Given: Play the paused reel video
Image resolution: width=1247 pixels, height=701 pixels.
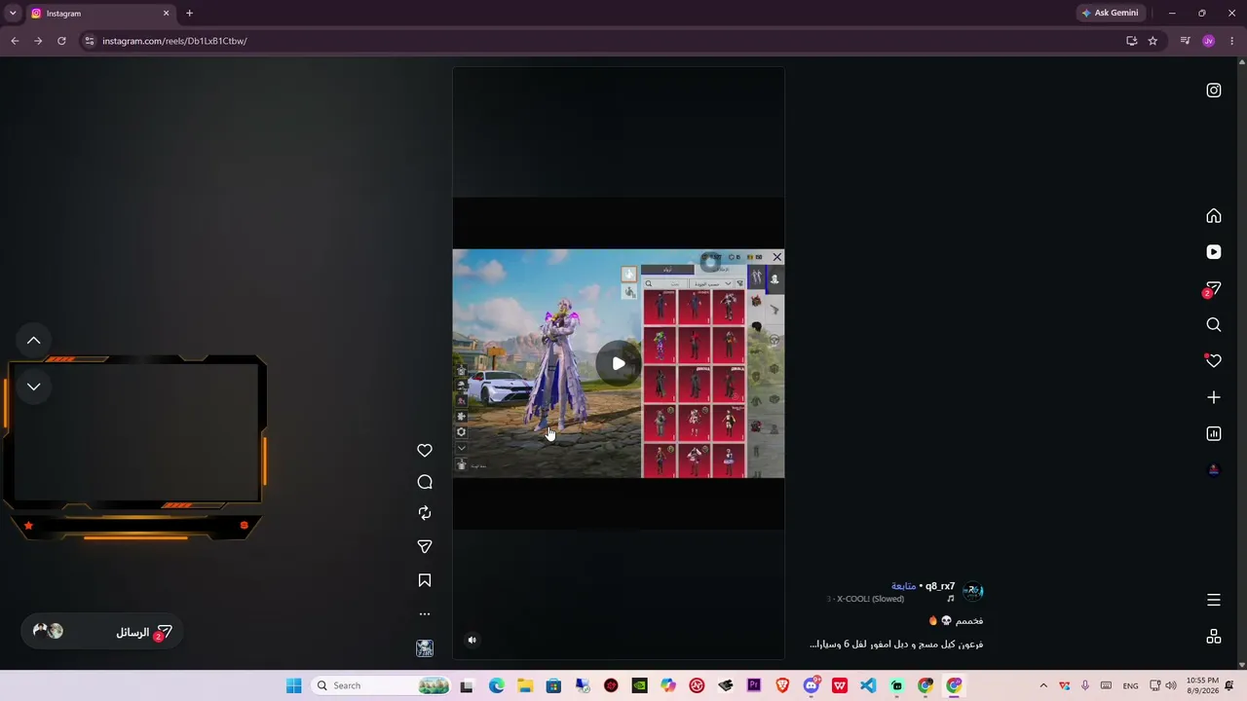Looking at the screenshot, I should tap(619, 363).
